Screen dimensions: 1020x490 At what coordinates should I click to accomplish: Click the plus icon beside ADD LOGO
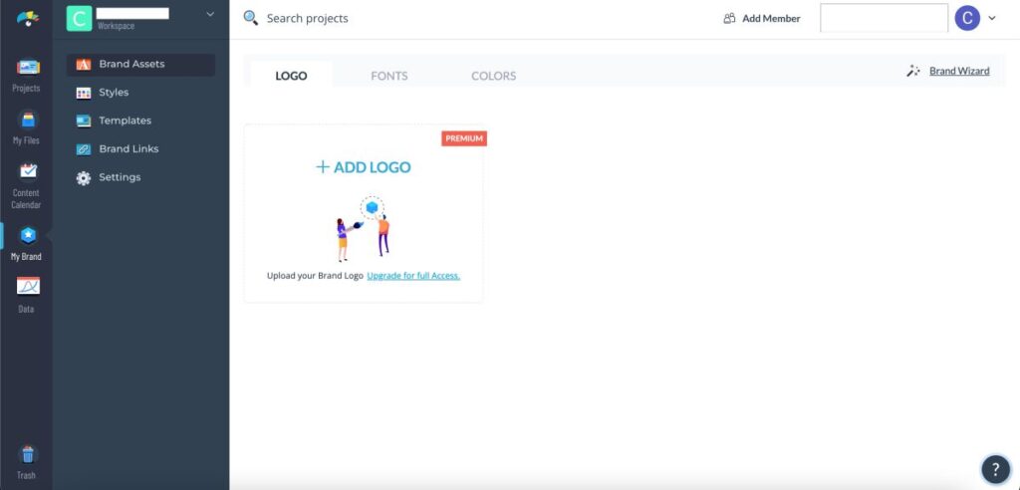pos(322,167)
